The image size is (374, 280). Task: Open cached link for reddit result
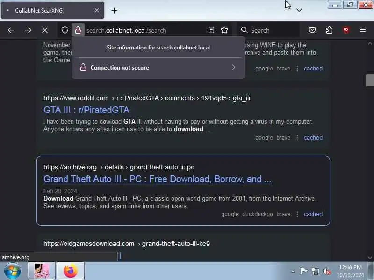pyautogui.click(x=313, y=138)
